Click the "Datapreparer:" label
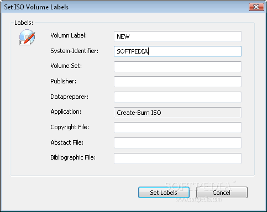267x212 pixels. point(70,97)
